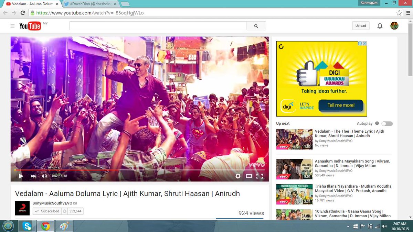Click the address bar URL
Image resolution: width=413 pixels, height=232 pixels.
[x=90, y=13]
